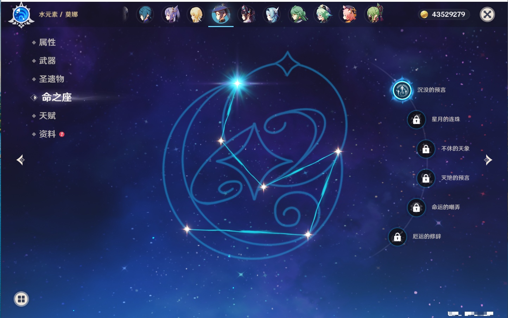
Task: Choose Diona's pink-haired avatar
Action: [349, 14]
